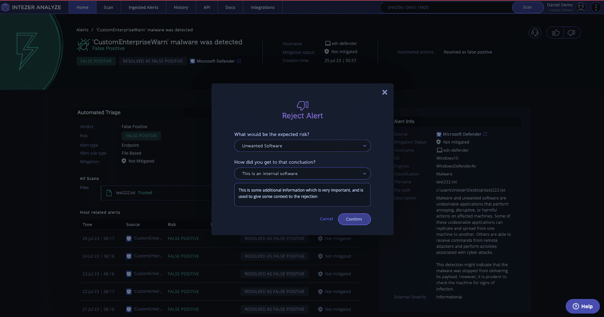Click the hostname laptop icon in header
Screen dimensions: 604x317
[x=328, y=43]
